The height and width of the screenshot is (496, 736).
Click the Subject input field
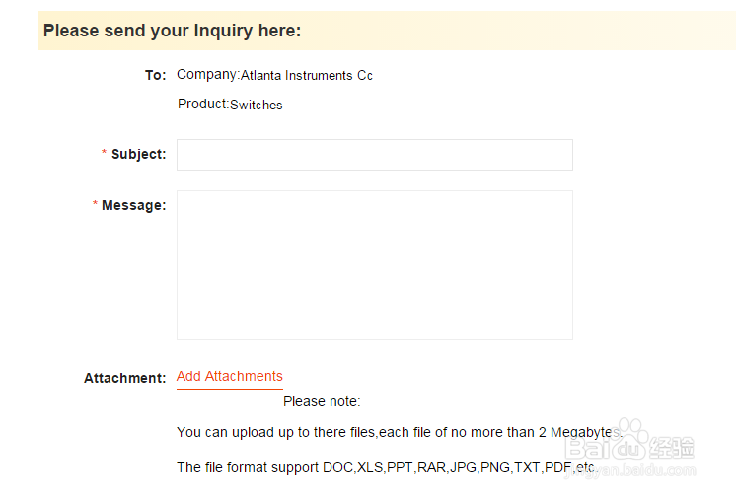[374, 155]
